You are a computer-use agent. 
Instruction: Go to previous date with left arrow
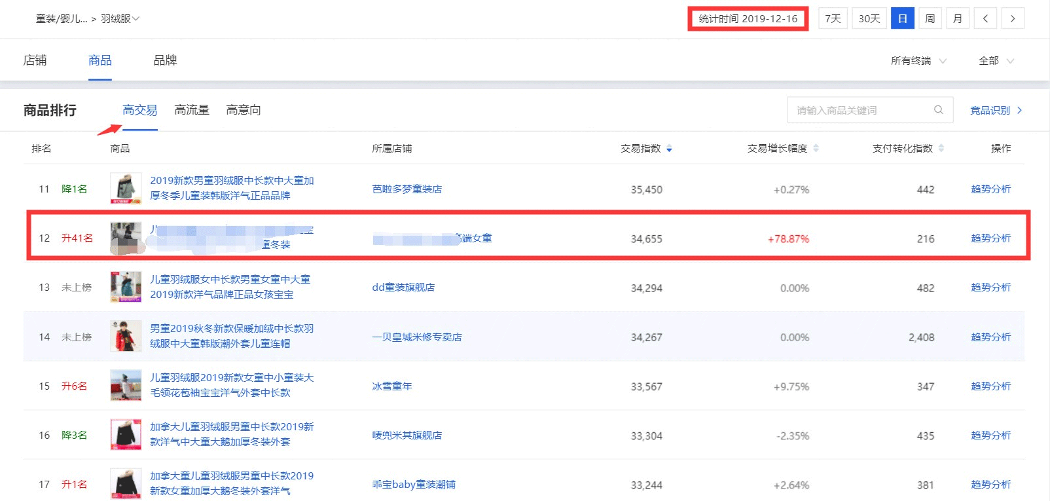(985, 18)
